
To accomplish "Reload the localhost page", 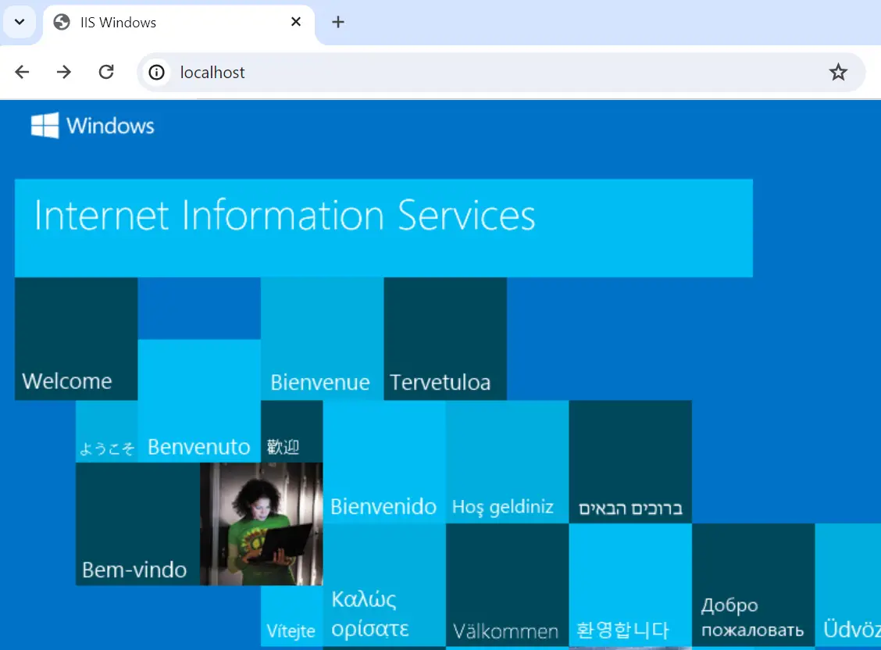I will 106,72.
